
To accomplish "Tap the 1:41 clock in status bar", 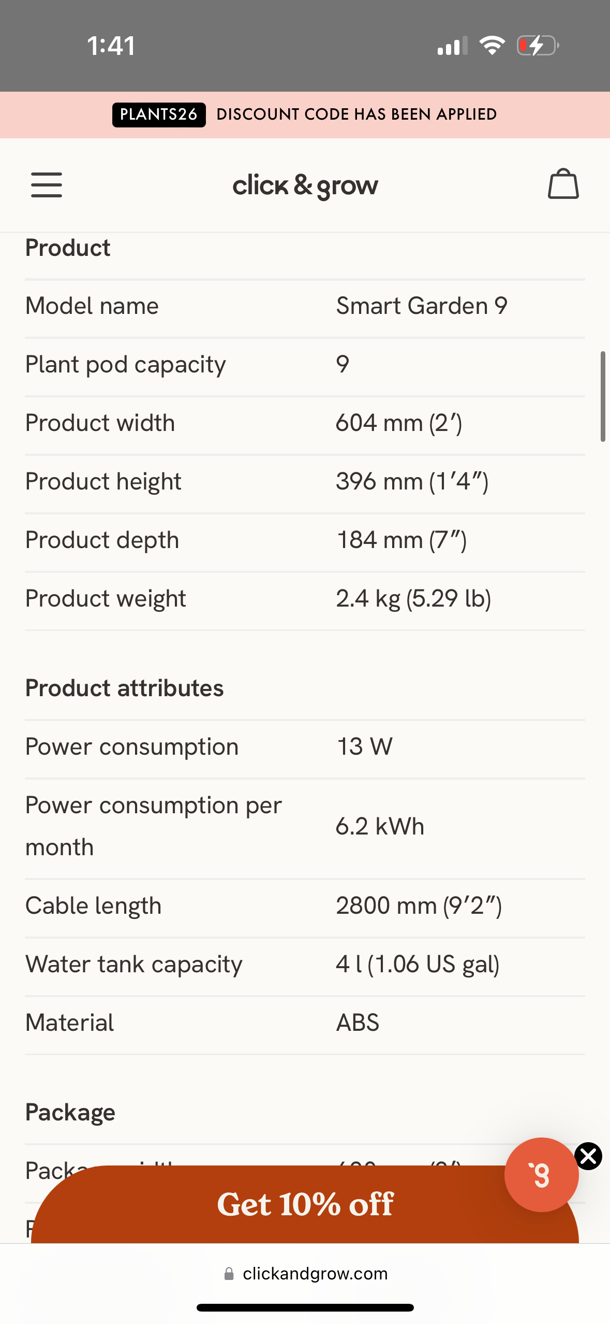I will pyautogui.click(x=111, y=46).
